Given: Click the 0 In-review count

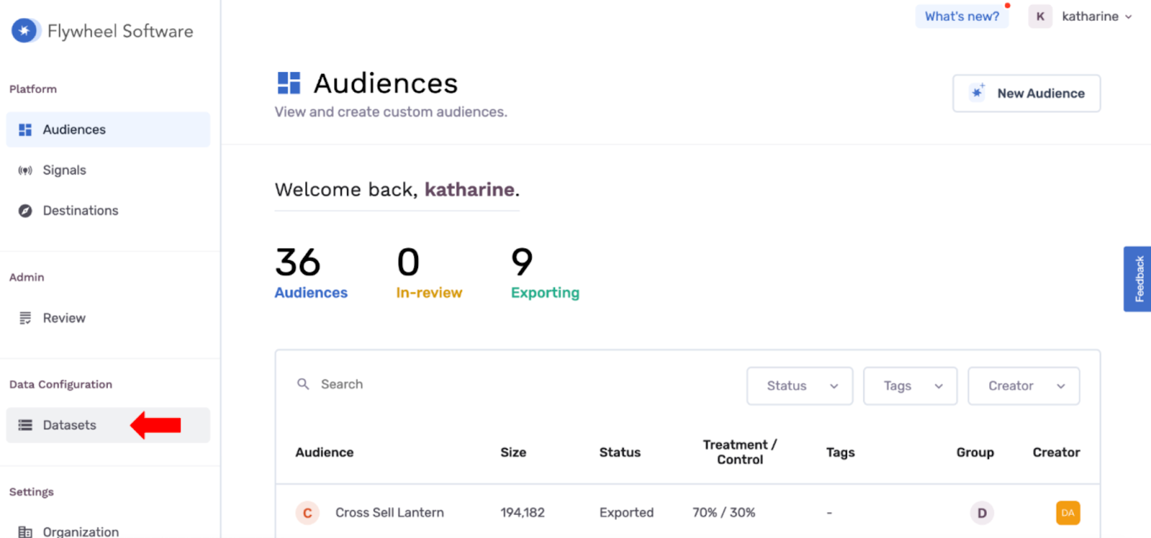Looking at the screenshot, I should click(x=429, y=273).
